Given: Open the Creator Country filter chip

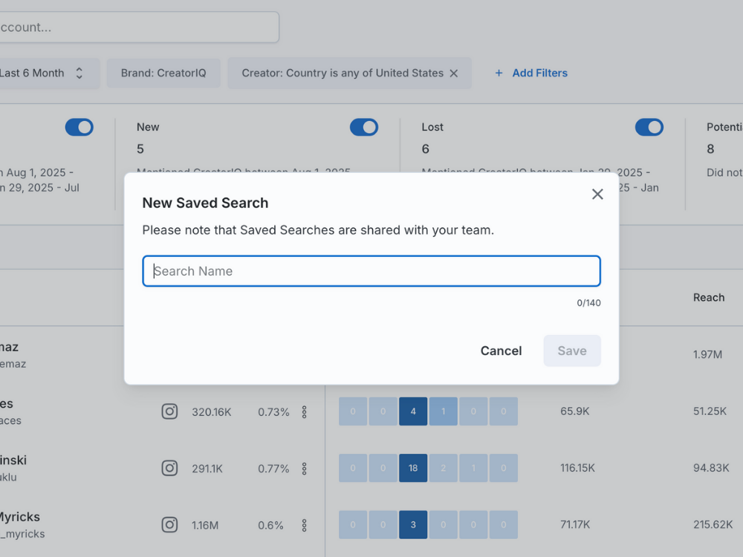Looking at the screenshot, I should (x=342, y=74).
